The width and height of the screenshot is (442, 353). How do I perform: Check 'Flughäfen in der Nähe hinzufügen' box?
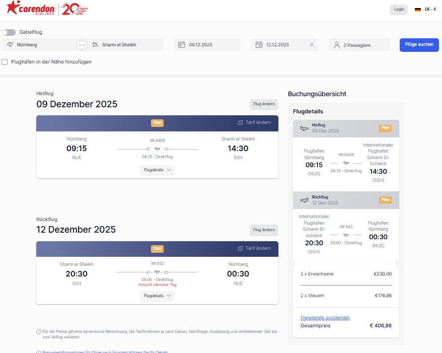(x=5, y=62)
